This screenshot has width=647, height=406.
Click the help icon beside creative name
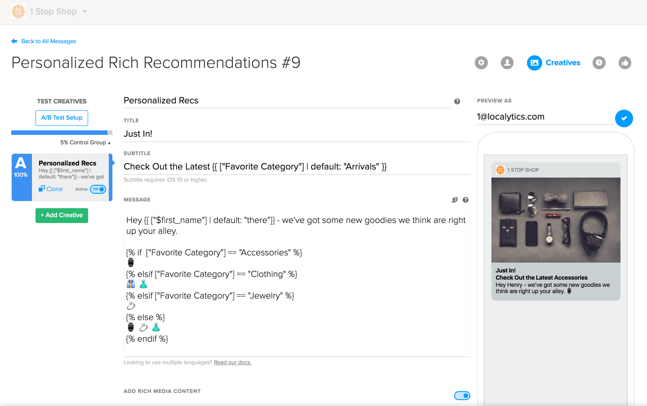tap(457, 102)
